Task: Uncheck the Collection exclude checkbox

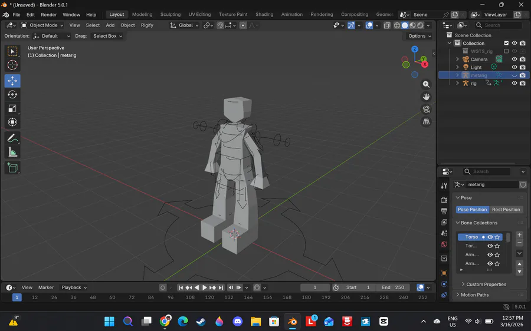Action: click(506, 43)
